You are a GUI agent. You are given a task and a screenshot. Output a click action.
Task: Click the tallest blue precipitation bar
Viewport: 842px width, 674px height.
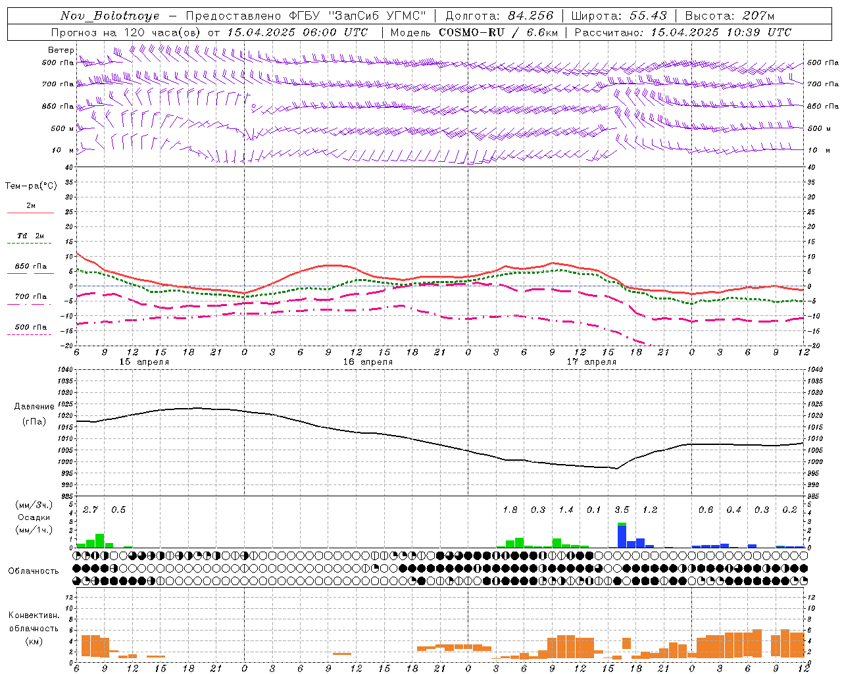[x=622, y=537]
